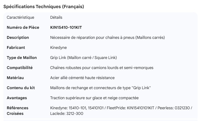Select the Matériau row label

[15, 78]
